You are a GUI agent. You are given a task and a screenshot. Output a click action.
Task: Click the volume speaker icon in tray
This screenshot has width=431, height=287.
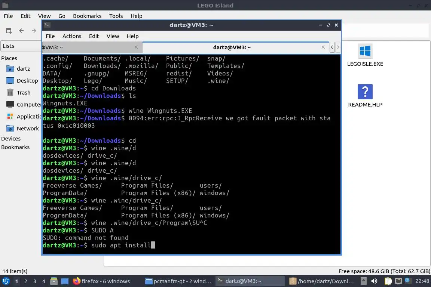[x=374, y=281]
